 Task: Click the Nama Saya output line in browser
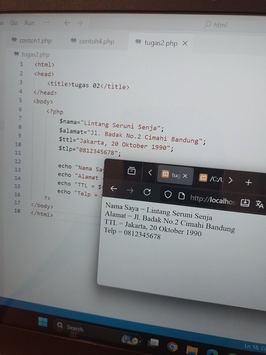tap(158, 211)
